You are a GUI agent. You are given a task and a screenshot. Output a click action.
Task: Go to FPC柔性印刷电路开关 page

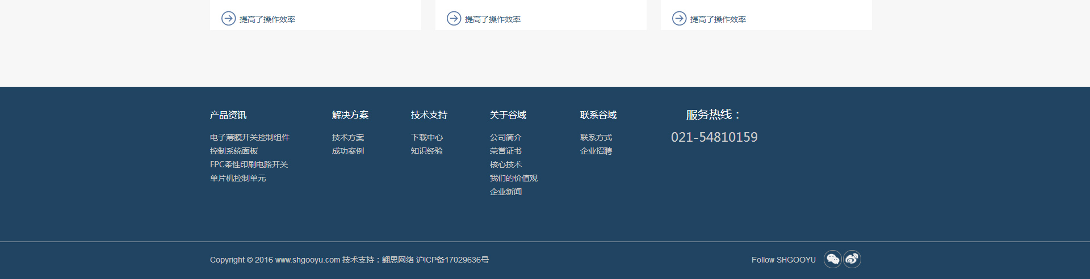249,164
